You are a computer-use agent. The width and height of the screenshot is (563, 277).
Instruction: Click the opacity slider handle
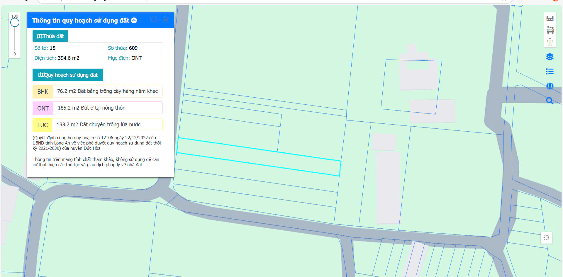point(15,23)
